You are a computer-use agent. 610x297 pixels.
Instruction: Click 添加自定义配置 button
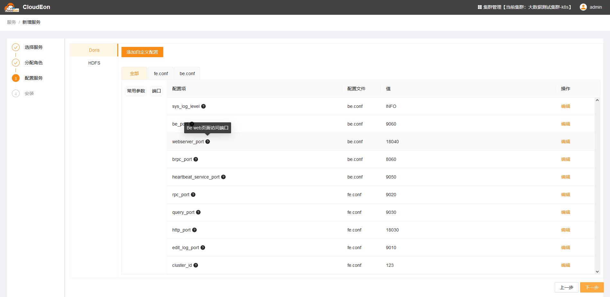point(142,52)
